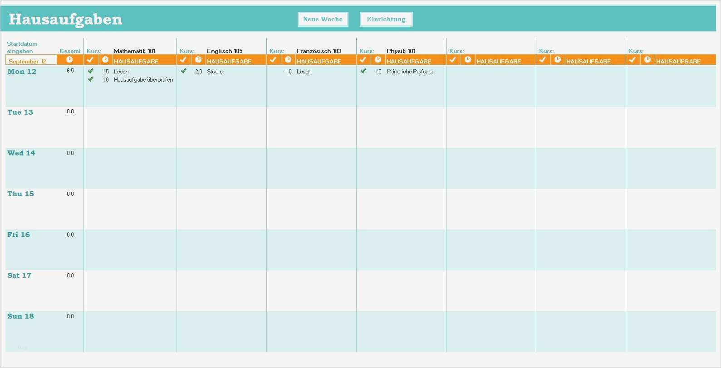Select the 2.0 hours value for Studie

pyautogui.click(x=199, y=72)
